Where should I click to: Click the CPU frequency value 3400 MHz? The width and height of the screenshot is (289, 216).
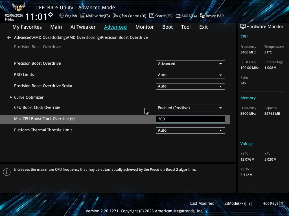click(248, 52)
